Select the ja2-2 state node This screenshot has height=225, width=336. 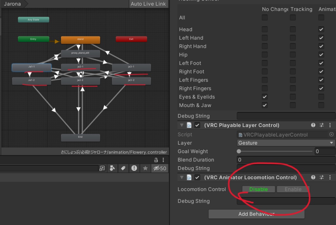pyautogui.click(x=80, y=81)
